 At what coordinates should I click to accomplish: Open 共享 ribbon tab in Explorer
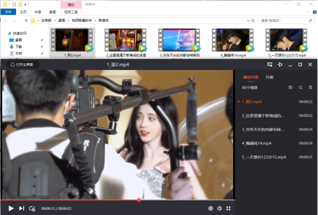pos(38,12)
